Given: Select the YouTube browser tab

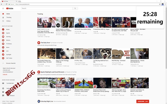Looking at the screenshot, I should pyautogui.click(x=9, y=1).
